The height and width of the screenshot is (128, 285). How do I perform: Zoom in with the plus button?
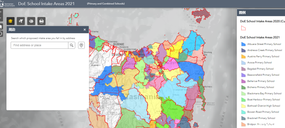(x=1, y=12)
